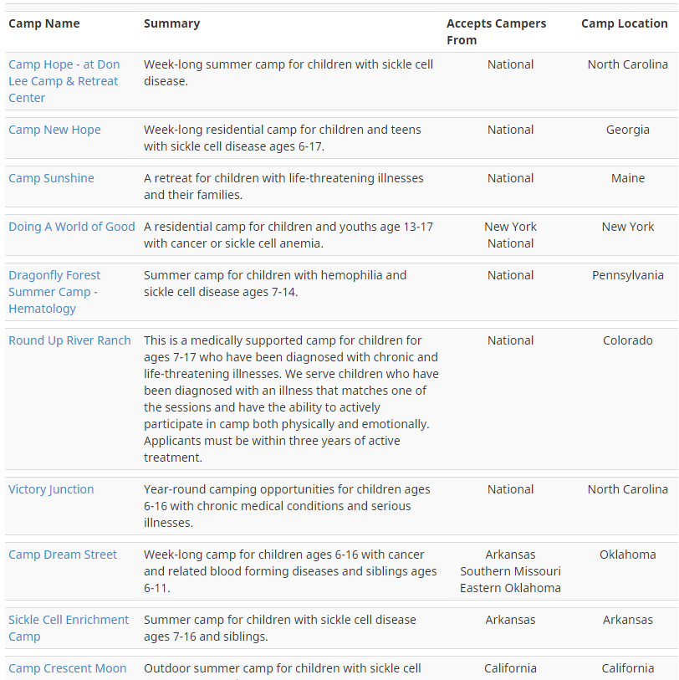Screen dimensions: 679x680
Task: Open the Round Up River Ranch link
Action: 69,340
